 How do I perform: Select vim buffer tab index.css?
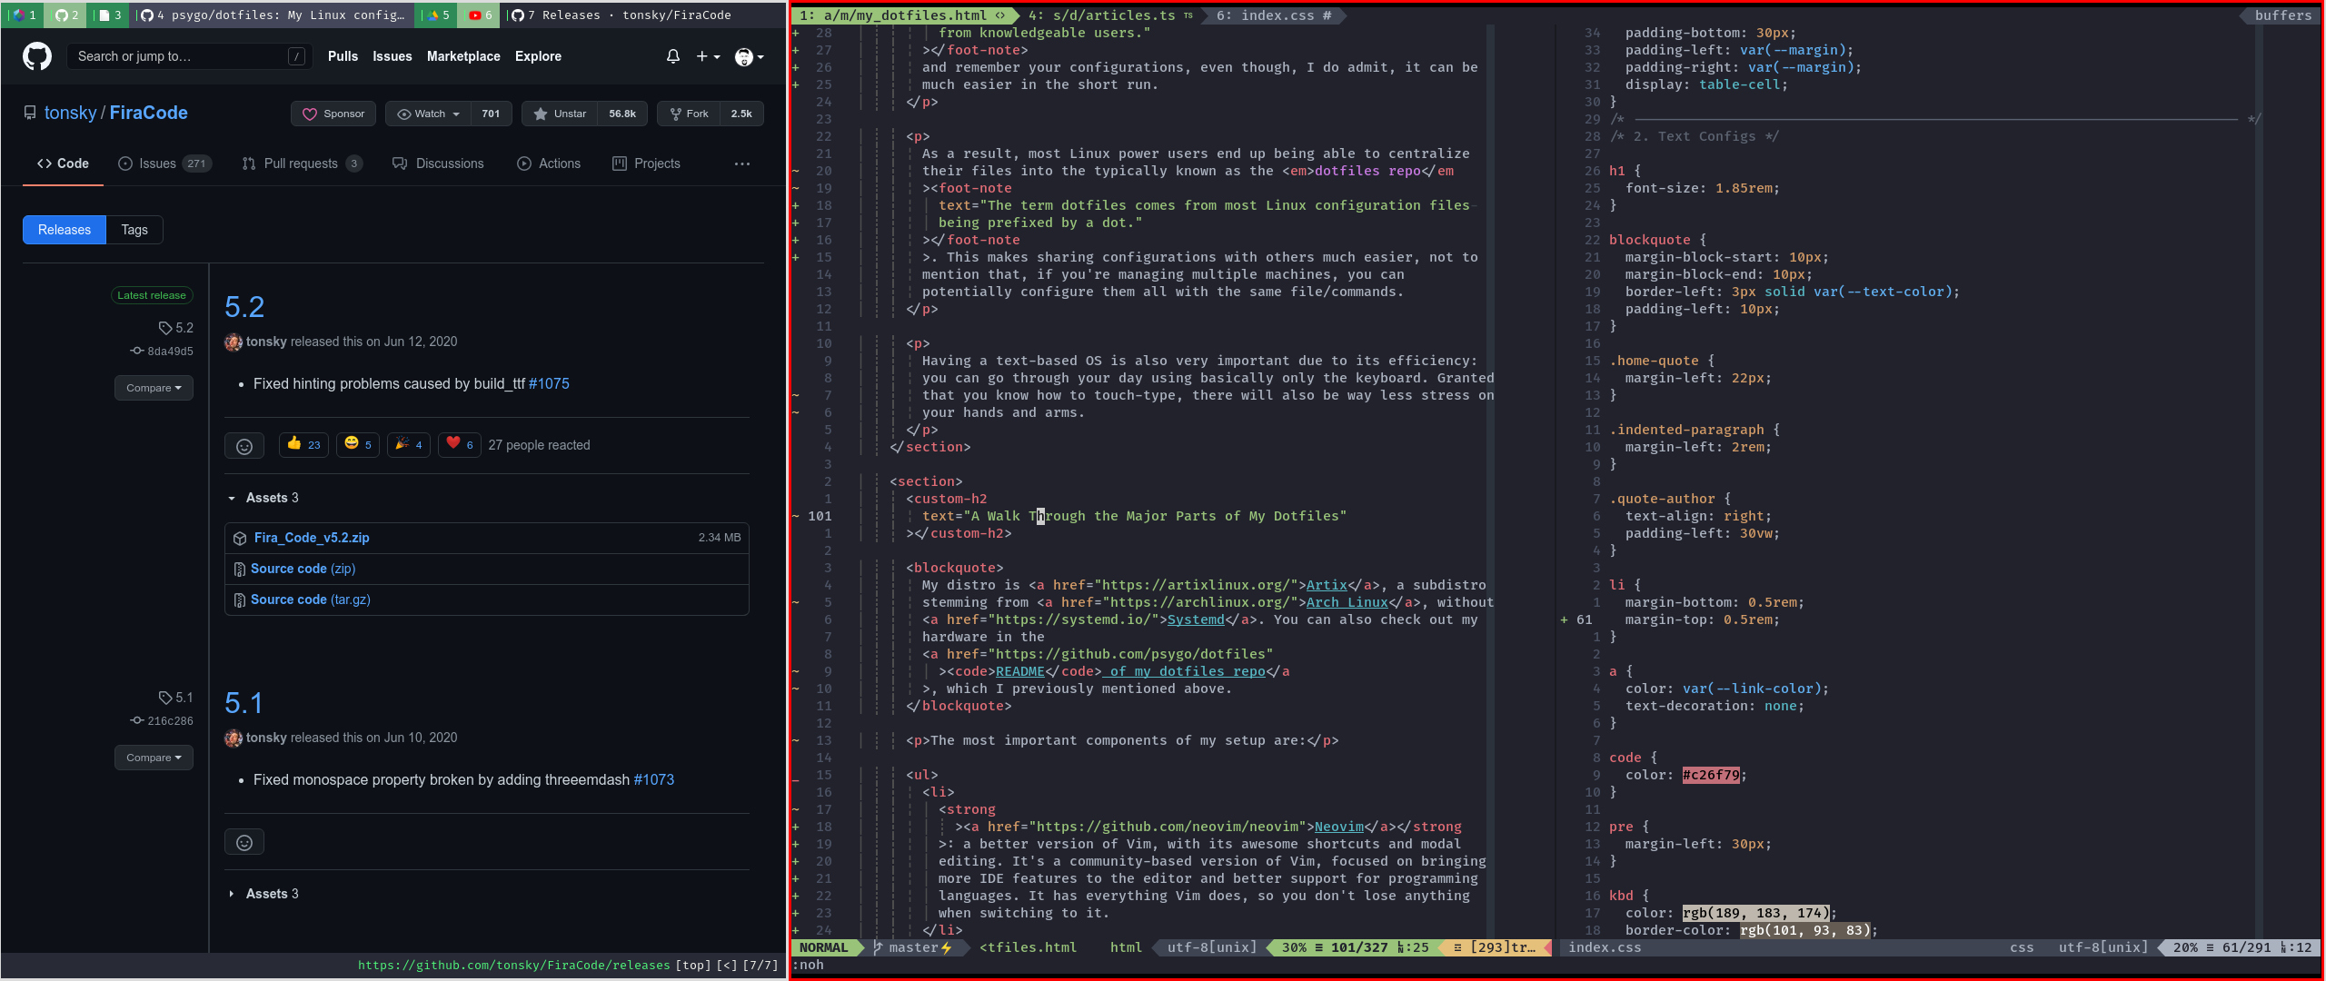[1274, 15]
